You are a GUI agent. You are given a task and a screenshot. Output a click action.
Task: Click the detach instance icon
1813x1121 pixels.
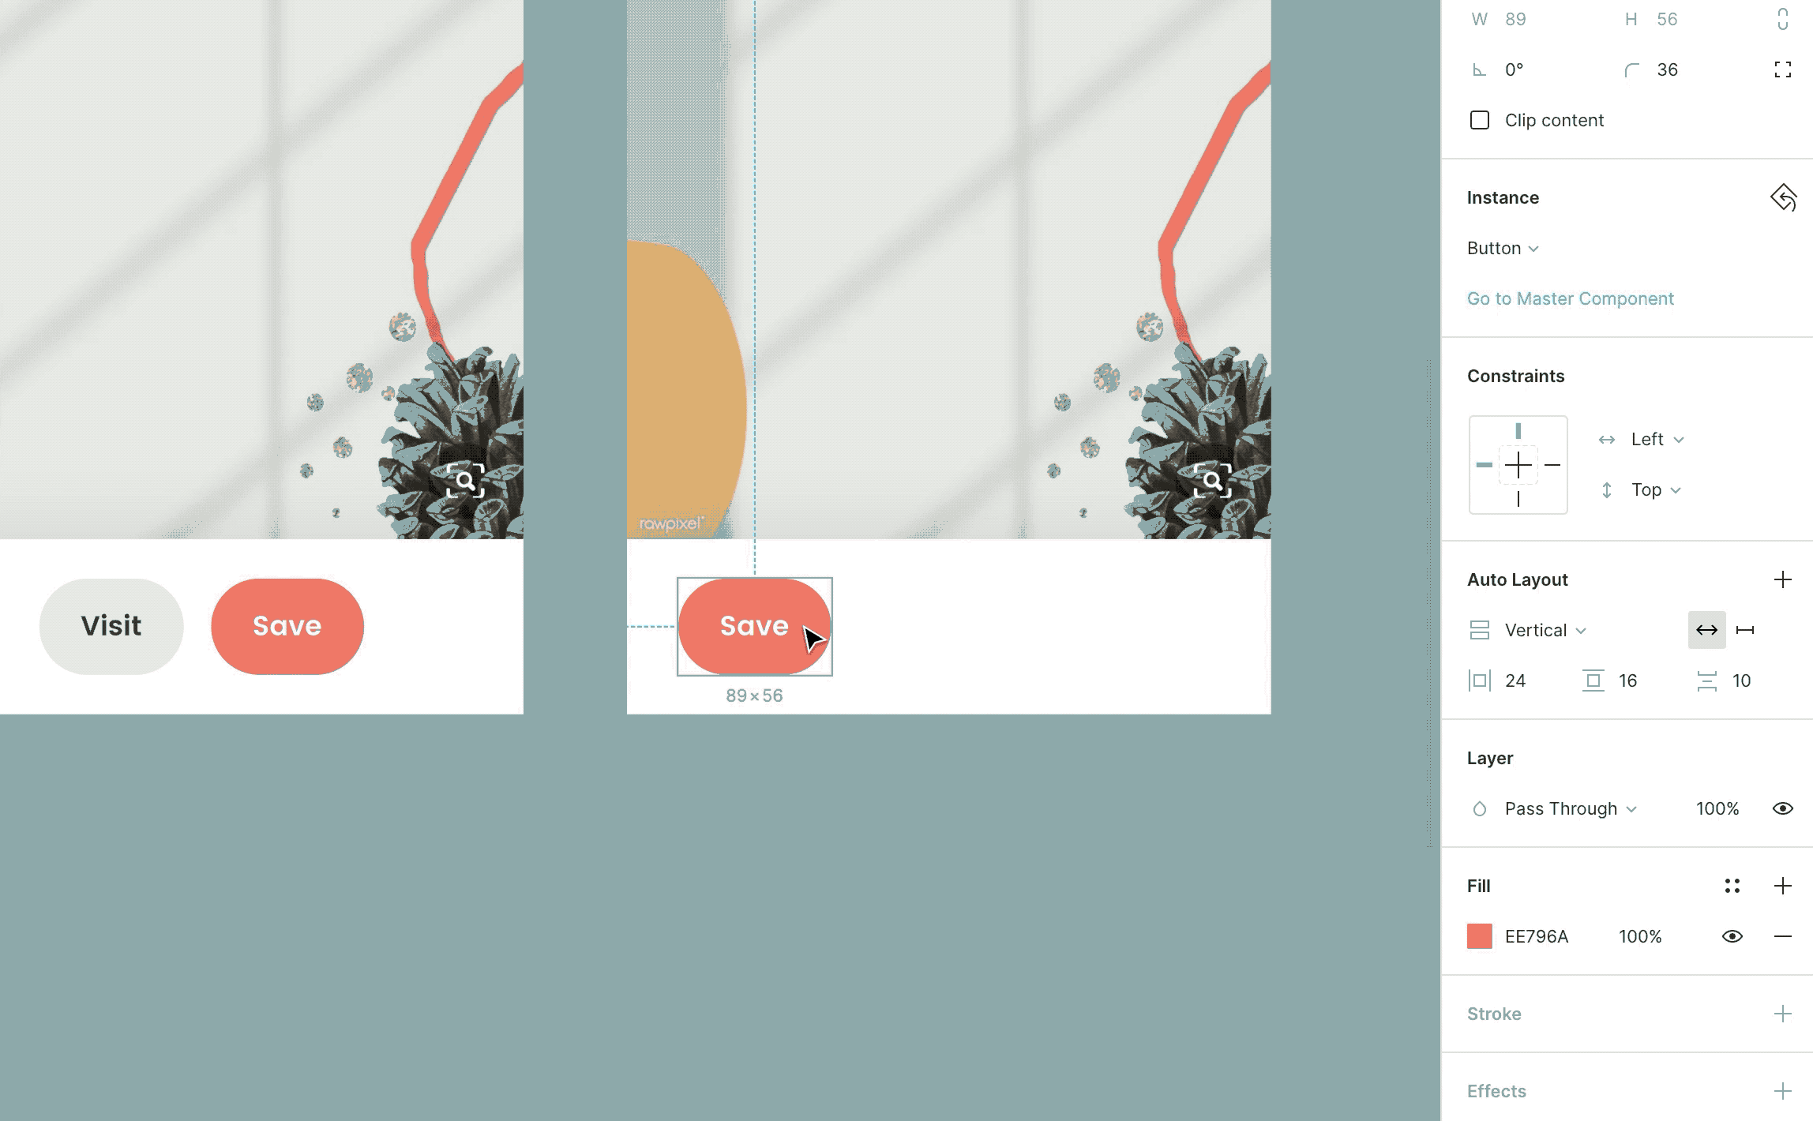point(1783,198)
